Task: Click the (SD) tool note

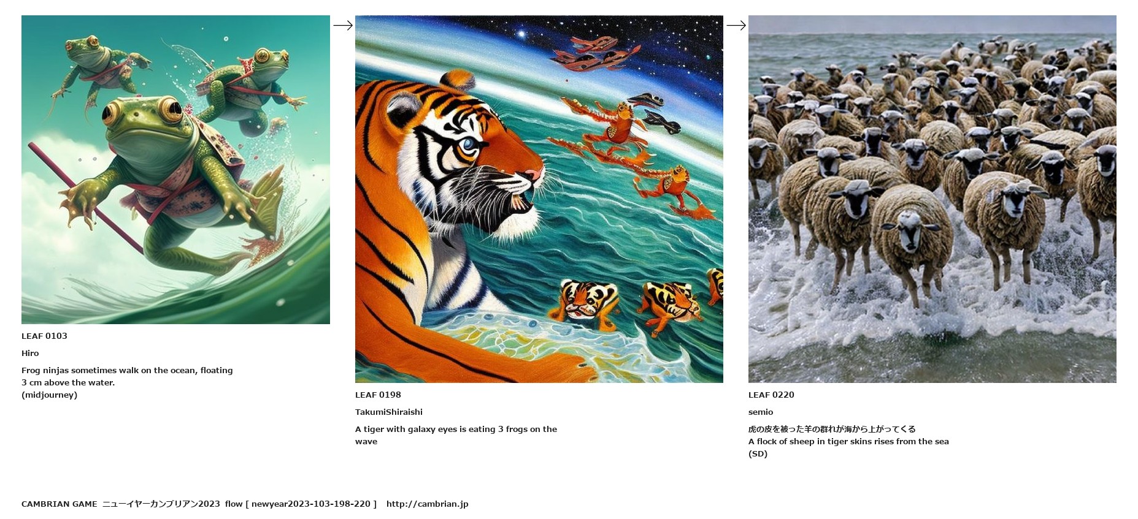Action: [758, 453]
